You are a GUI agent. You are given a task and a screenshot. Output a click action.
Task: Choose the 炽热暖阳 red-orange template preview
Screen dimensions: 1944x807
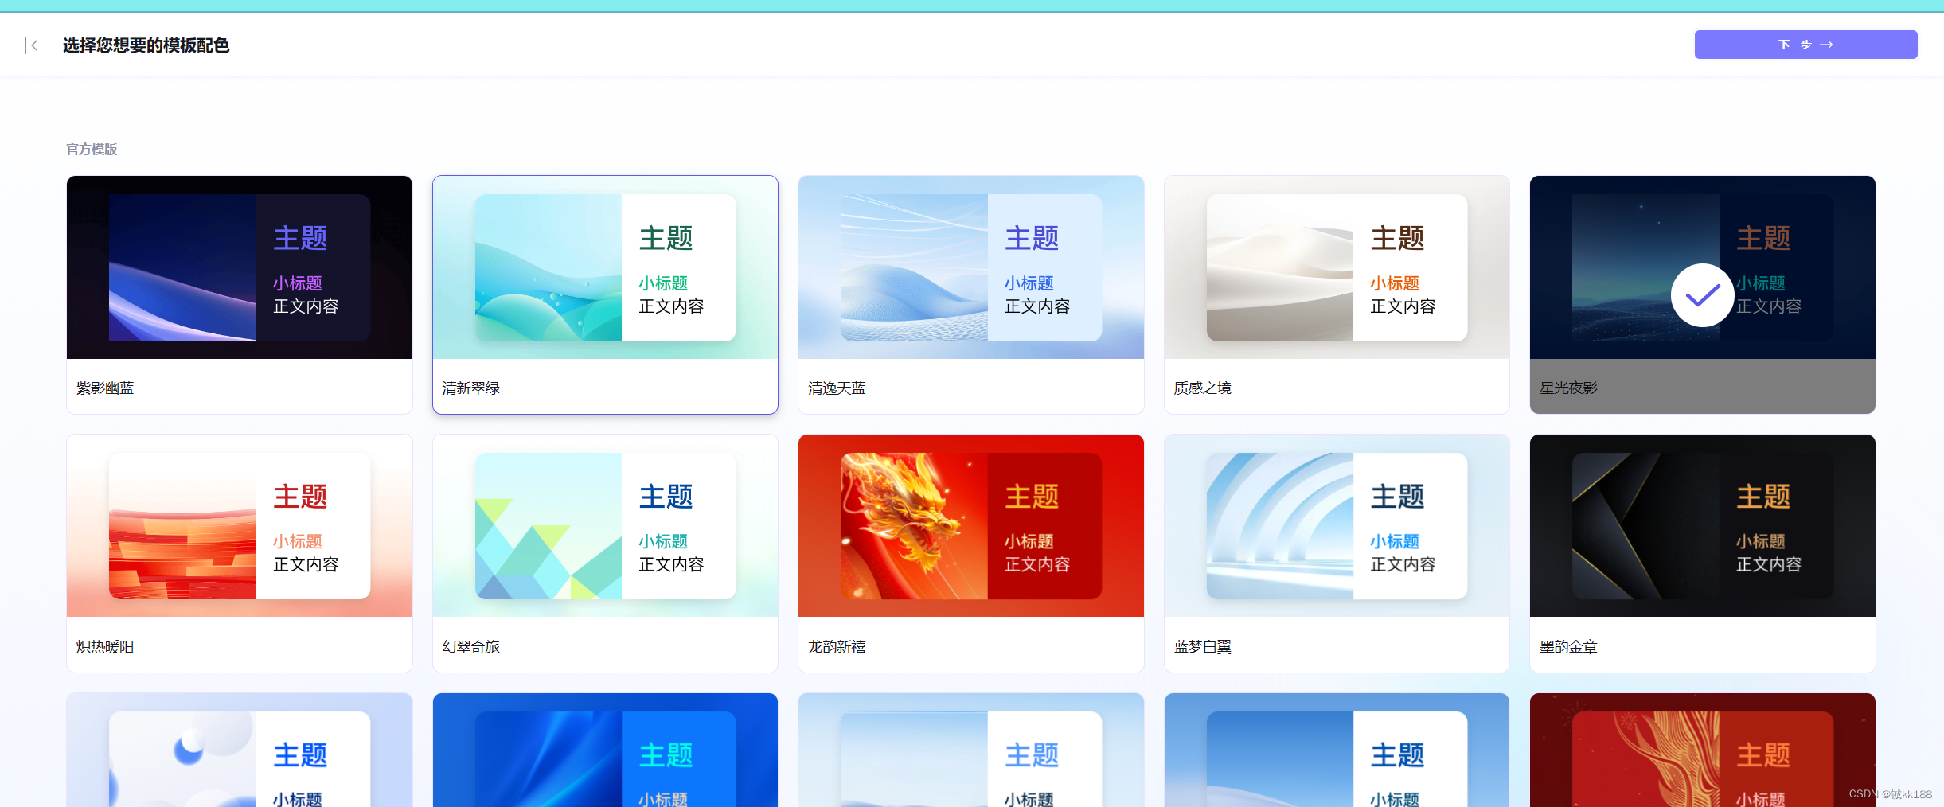240,525
